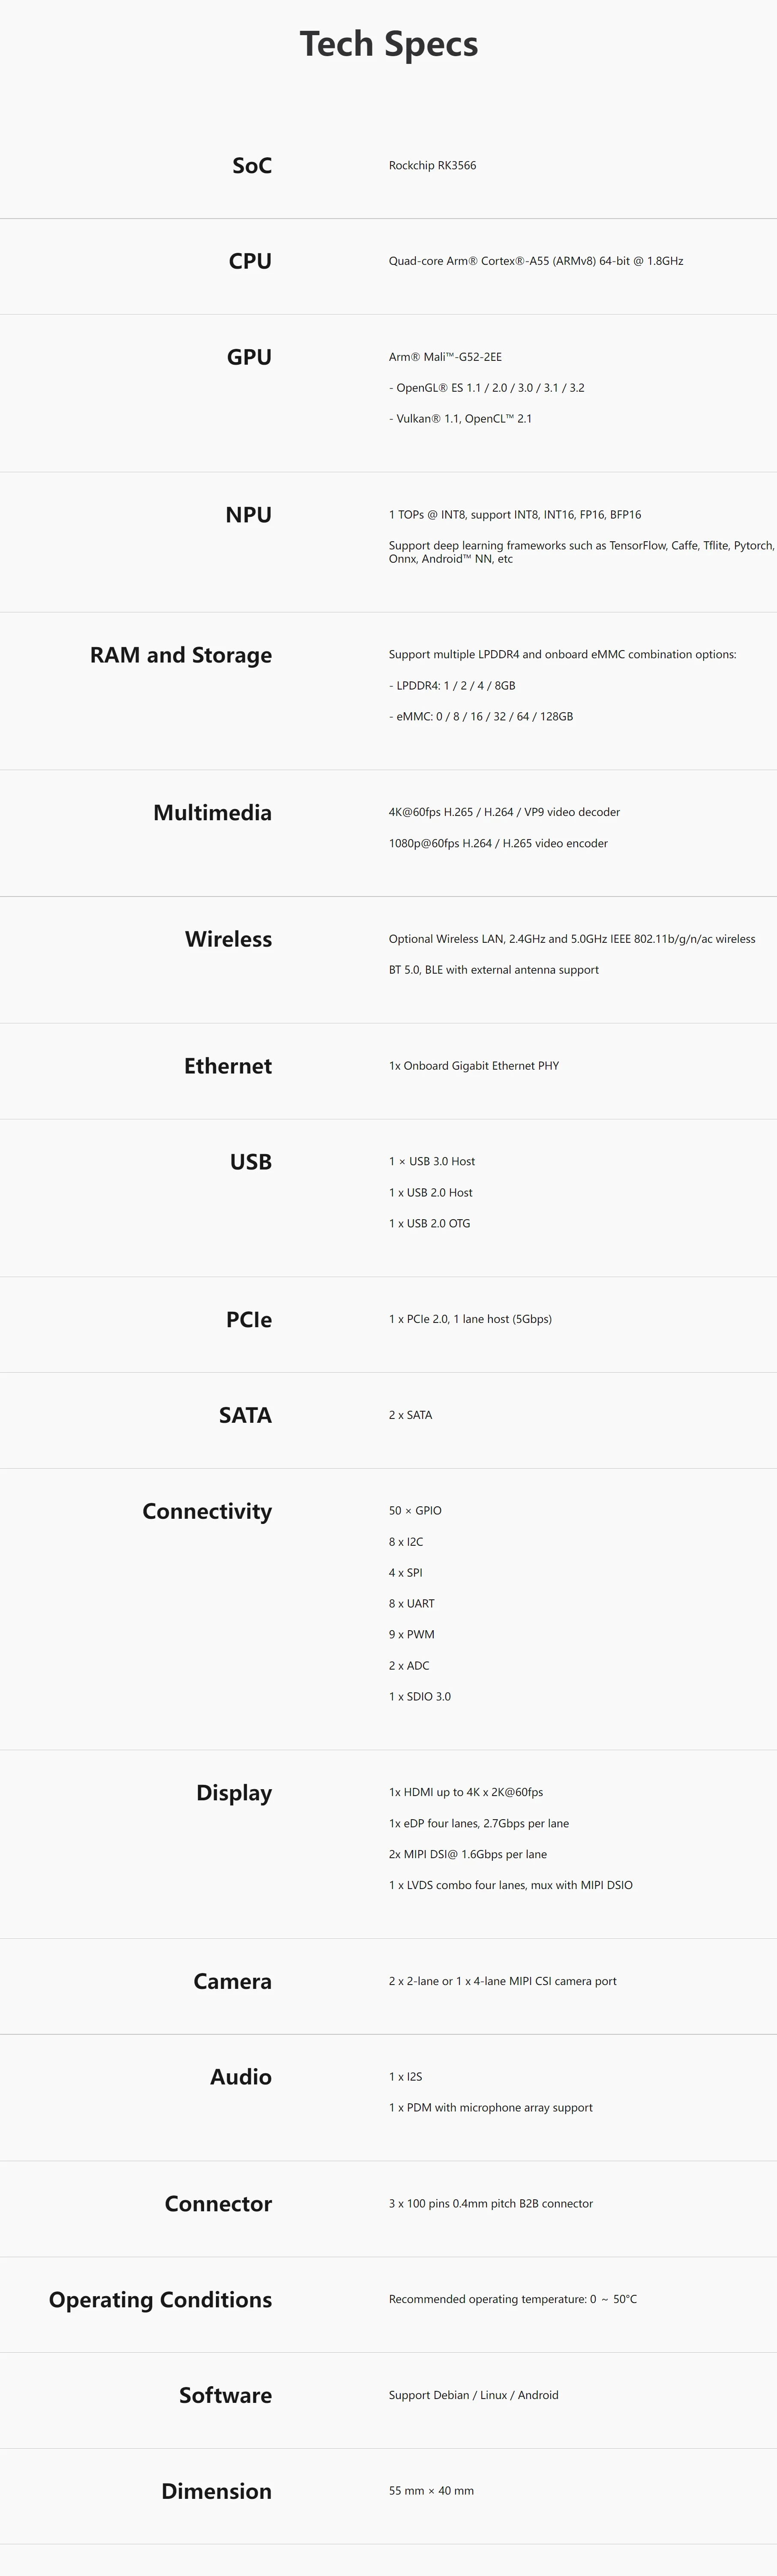Click the PCIe section heading
777x2576 pixels.
249,1320
